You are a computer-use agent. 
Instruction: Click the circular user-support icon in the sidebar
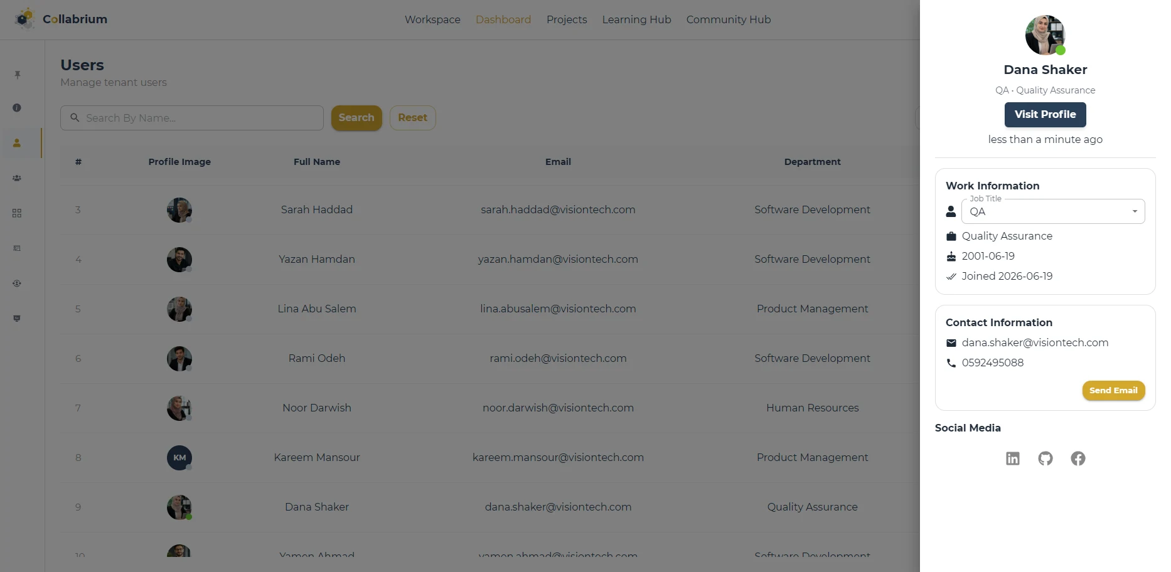point(17,283)
